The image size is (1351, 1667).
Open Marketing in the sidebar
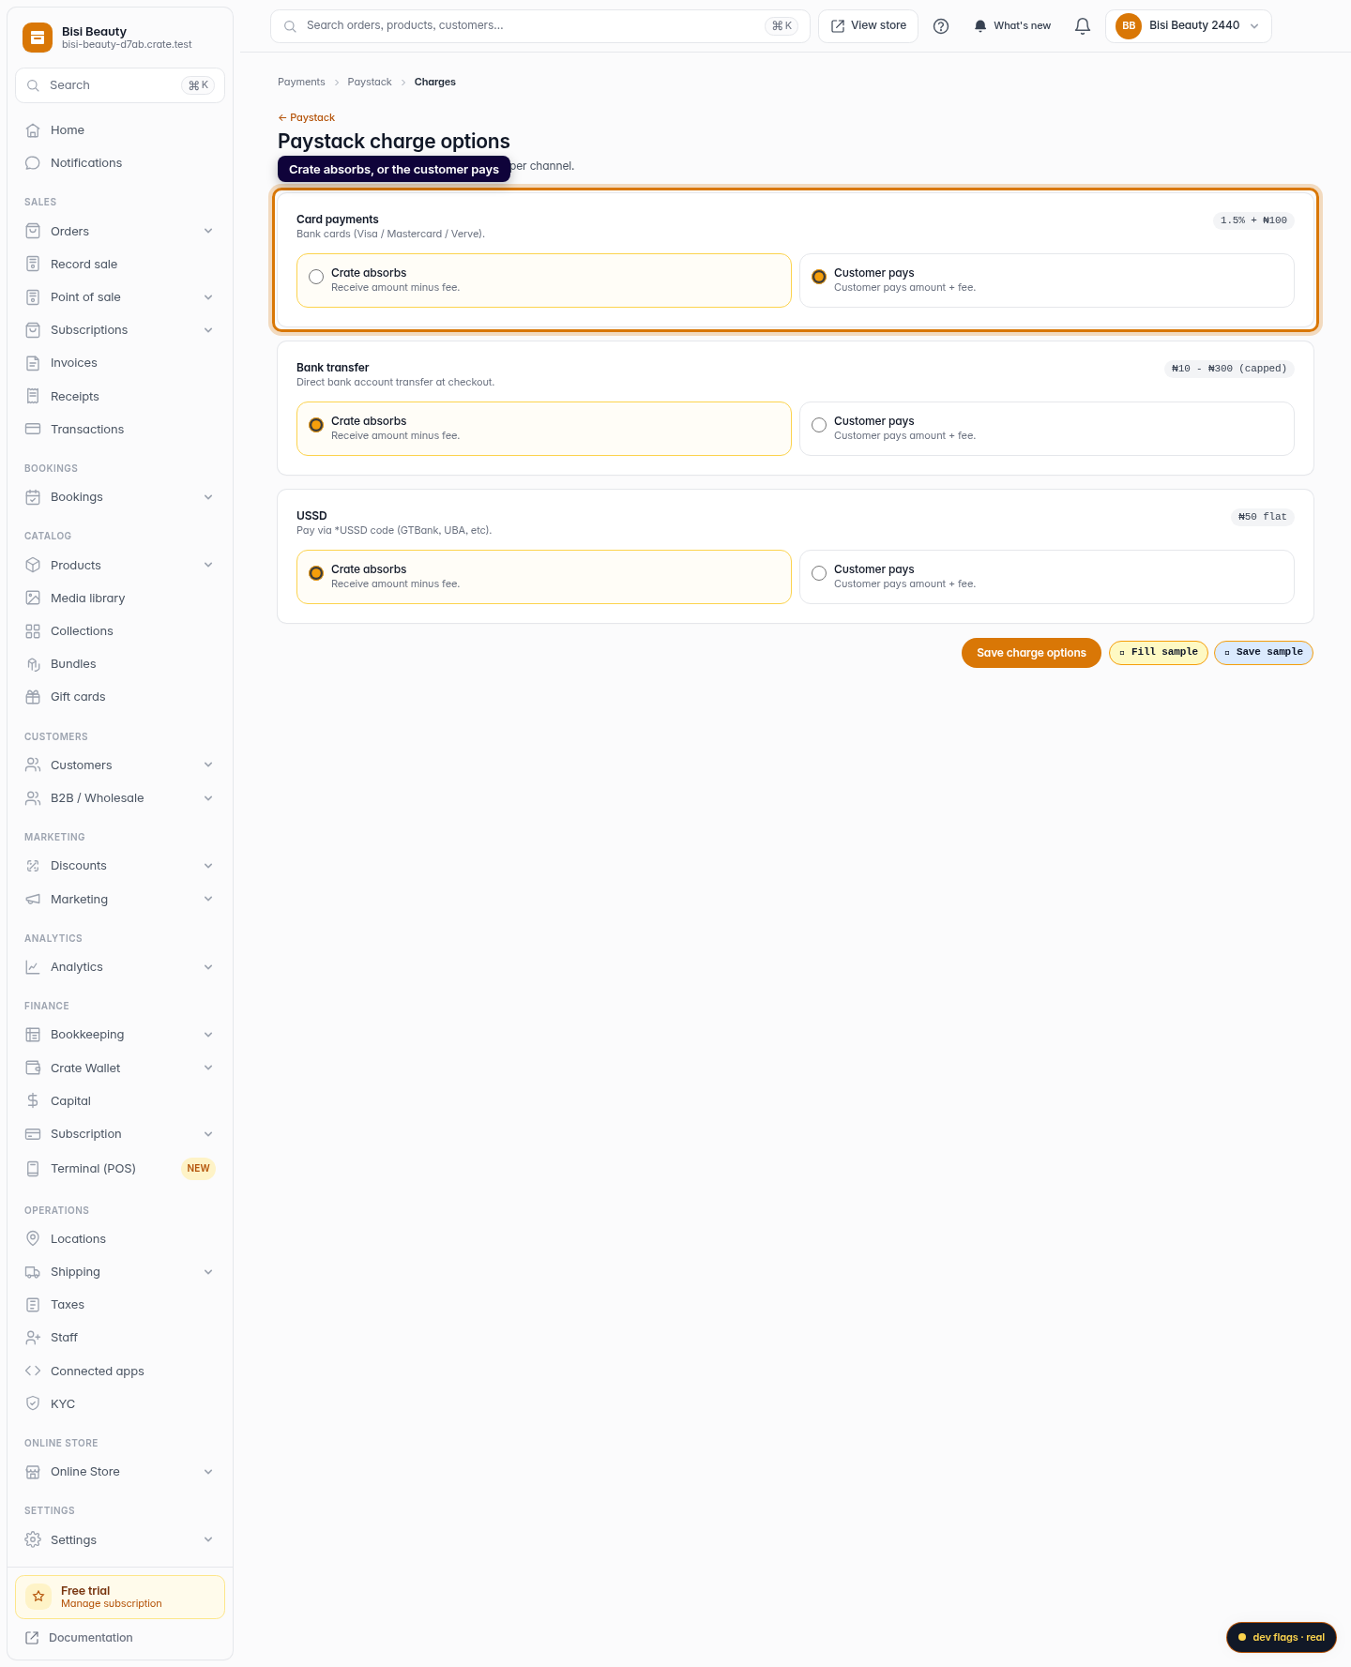[x=120, y=899]
